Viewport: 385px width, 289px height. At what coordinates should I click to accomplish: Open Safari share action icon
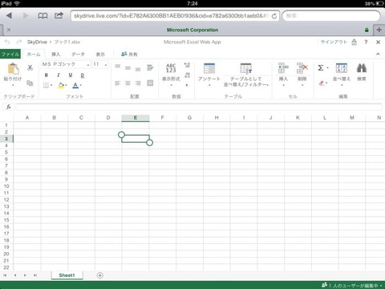59,15
